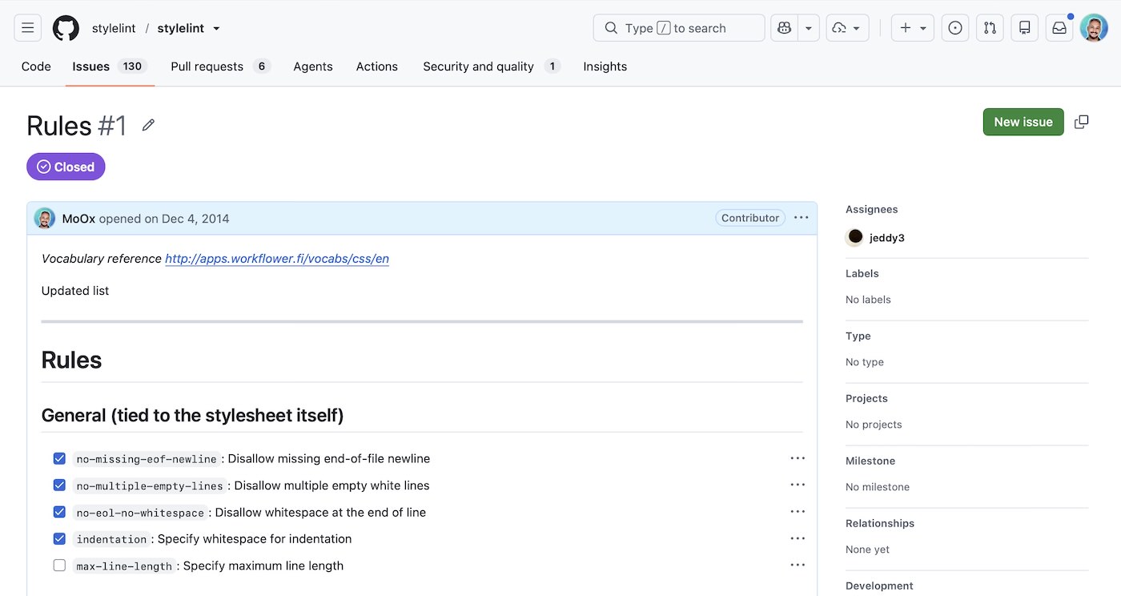Open the Pull requests tab
Viewport: 1121px width, 596px height.
(220, 66)
